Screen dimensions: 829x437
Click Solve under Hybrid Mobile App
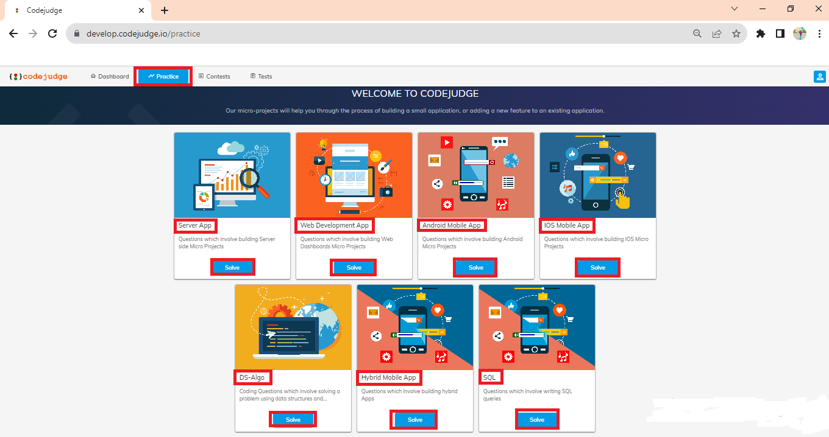[415, 419]
